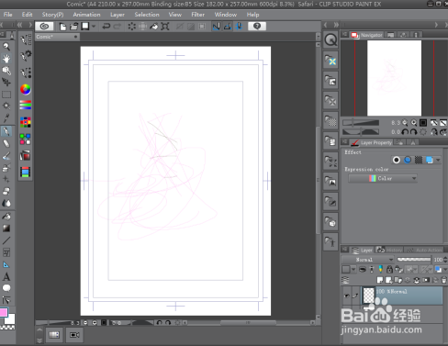Enable Border effect in Layer Property
The width and height of the screenshot is (448, 346).
pyautogui.click(x=397, y=160)
